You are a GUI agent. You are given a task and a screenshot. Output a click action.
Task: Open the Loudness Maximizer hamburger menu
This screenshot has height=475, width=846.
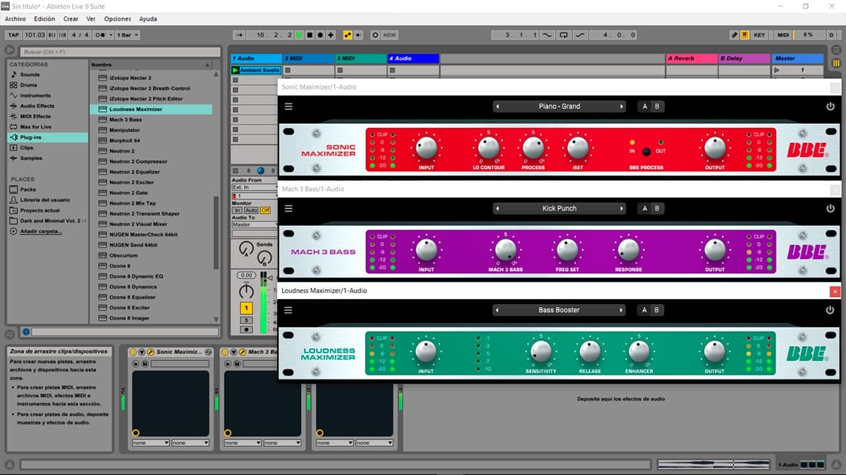tap(288, 310)
